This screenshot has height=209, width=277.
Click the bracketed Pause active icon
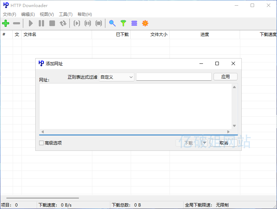[x=88, y=23]
